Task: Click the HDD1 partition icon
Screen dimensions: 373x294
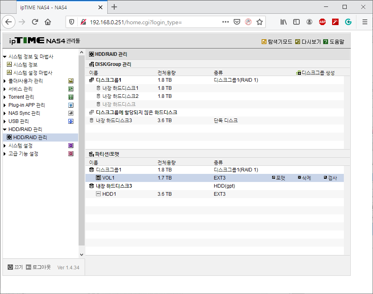Action: click(98, 194)
